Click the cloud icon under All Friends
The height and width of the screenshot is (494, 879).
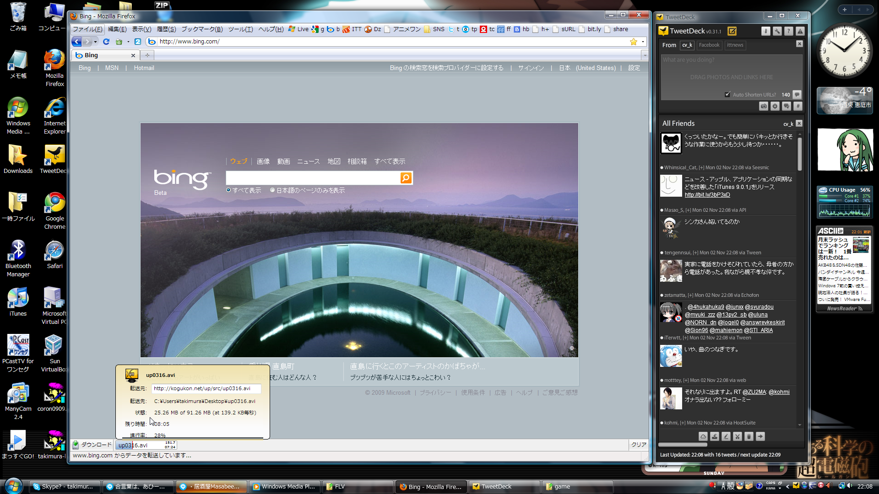[x=703, y=436]
